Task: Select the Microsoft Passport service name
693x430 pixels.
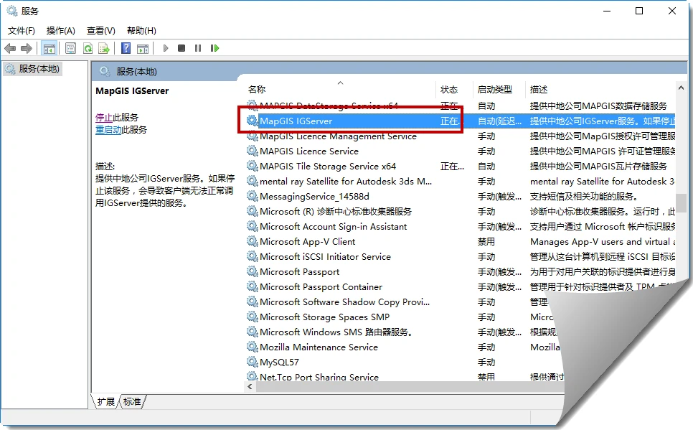Action: point(300,271)
